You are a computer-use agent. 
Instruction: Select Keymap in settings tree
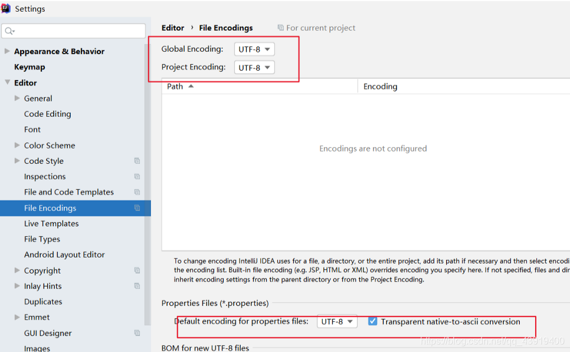point(30,67)
